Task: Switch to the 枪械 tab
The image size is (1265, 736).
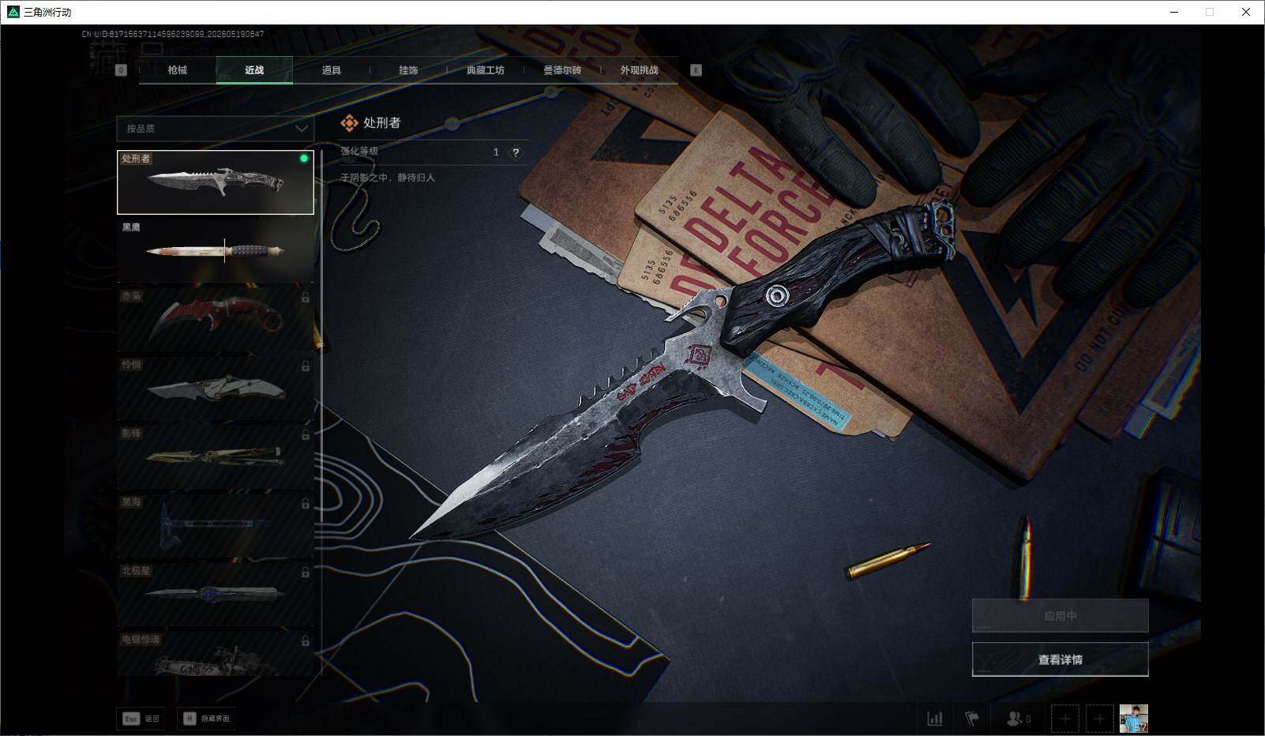Action: (178, 70)
